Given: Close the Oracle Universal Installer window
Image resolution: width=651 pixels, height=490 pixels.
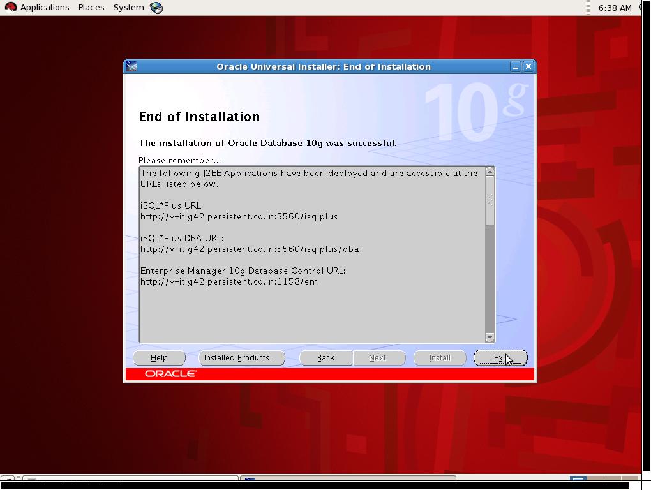Looking at the screenshot, I should (x=528, y=66).
